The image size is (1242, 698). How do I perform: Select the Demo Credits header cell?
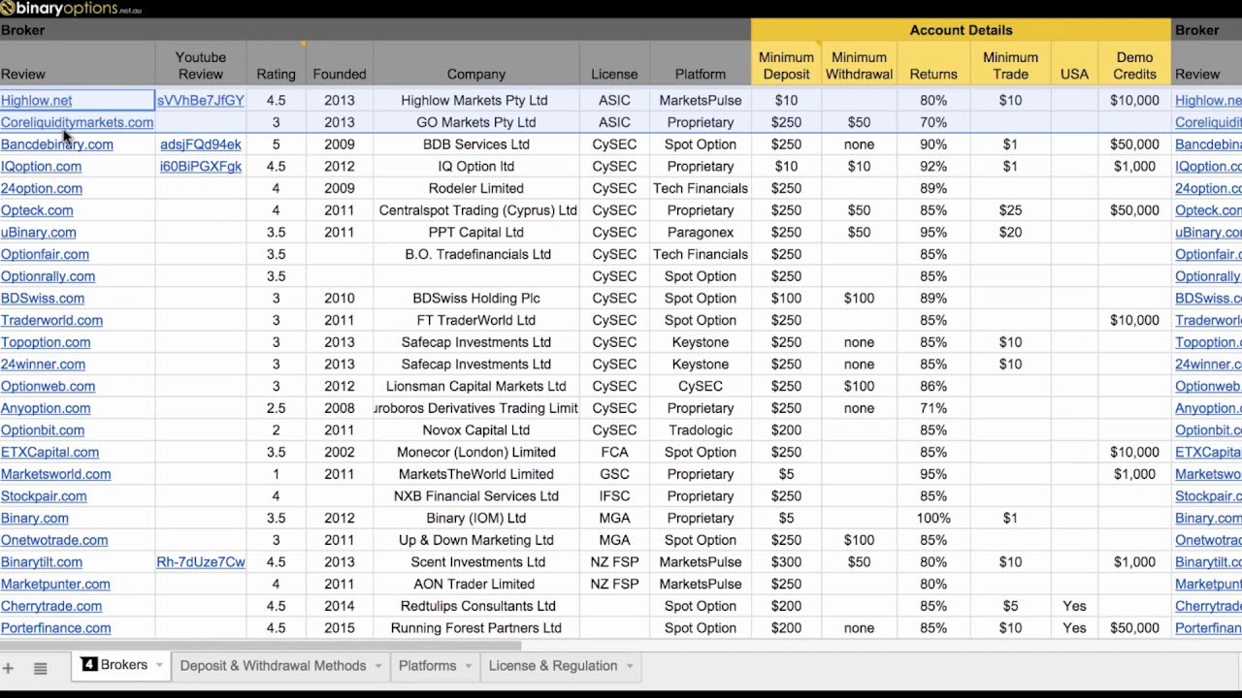[x=1134, y=65]
